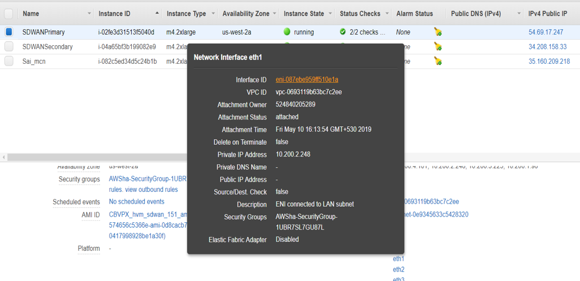Click alarm icon in Sai_mcn row
Screen dimensions: 580x281
pyautogui.click(x=438, y=61)
